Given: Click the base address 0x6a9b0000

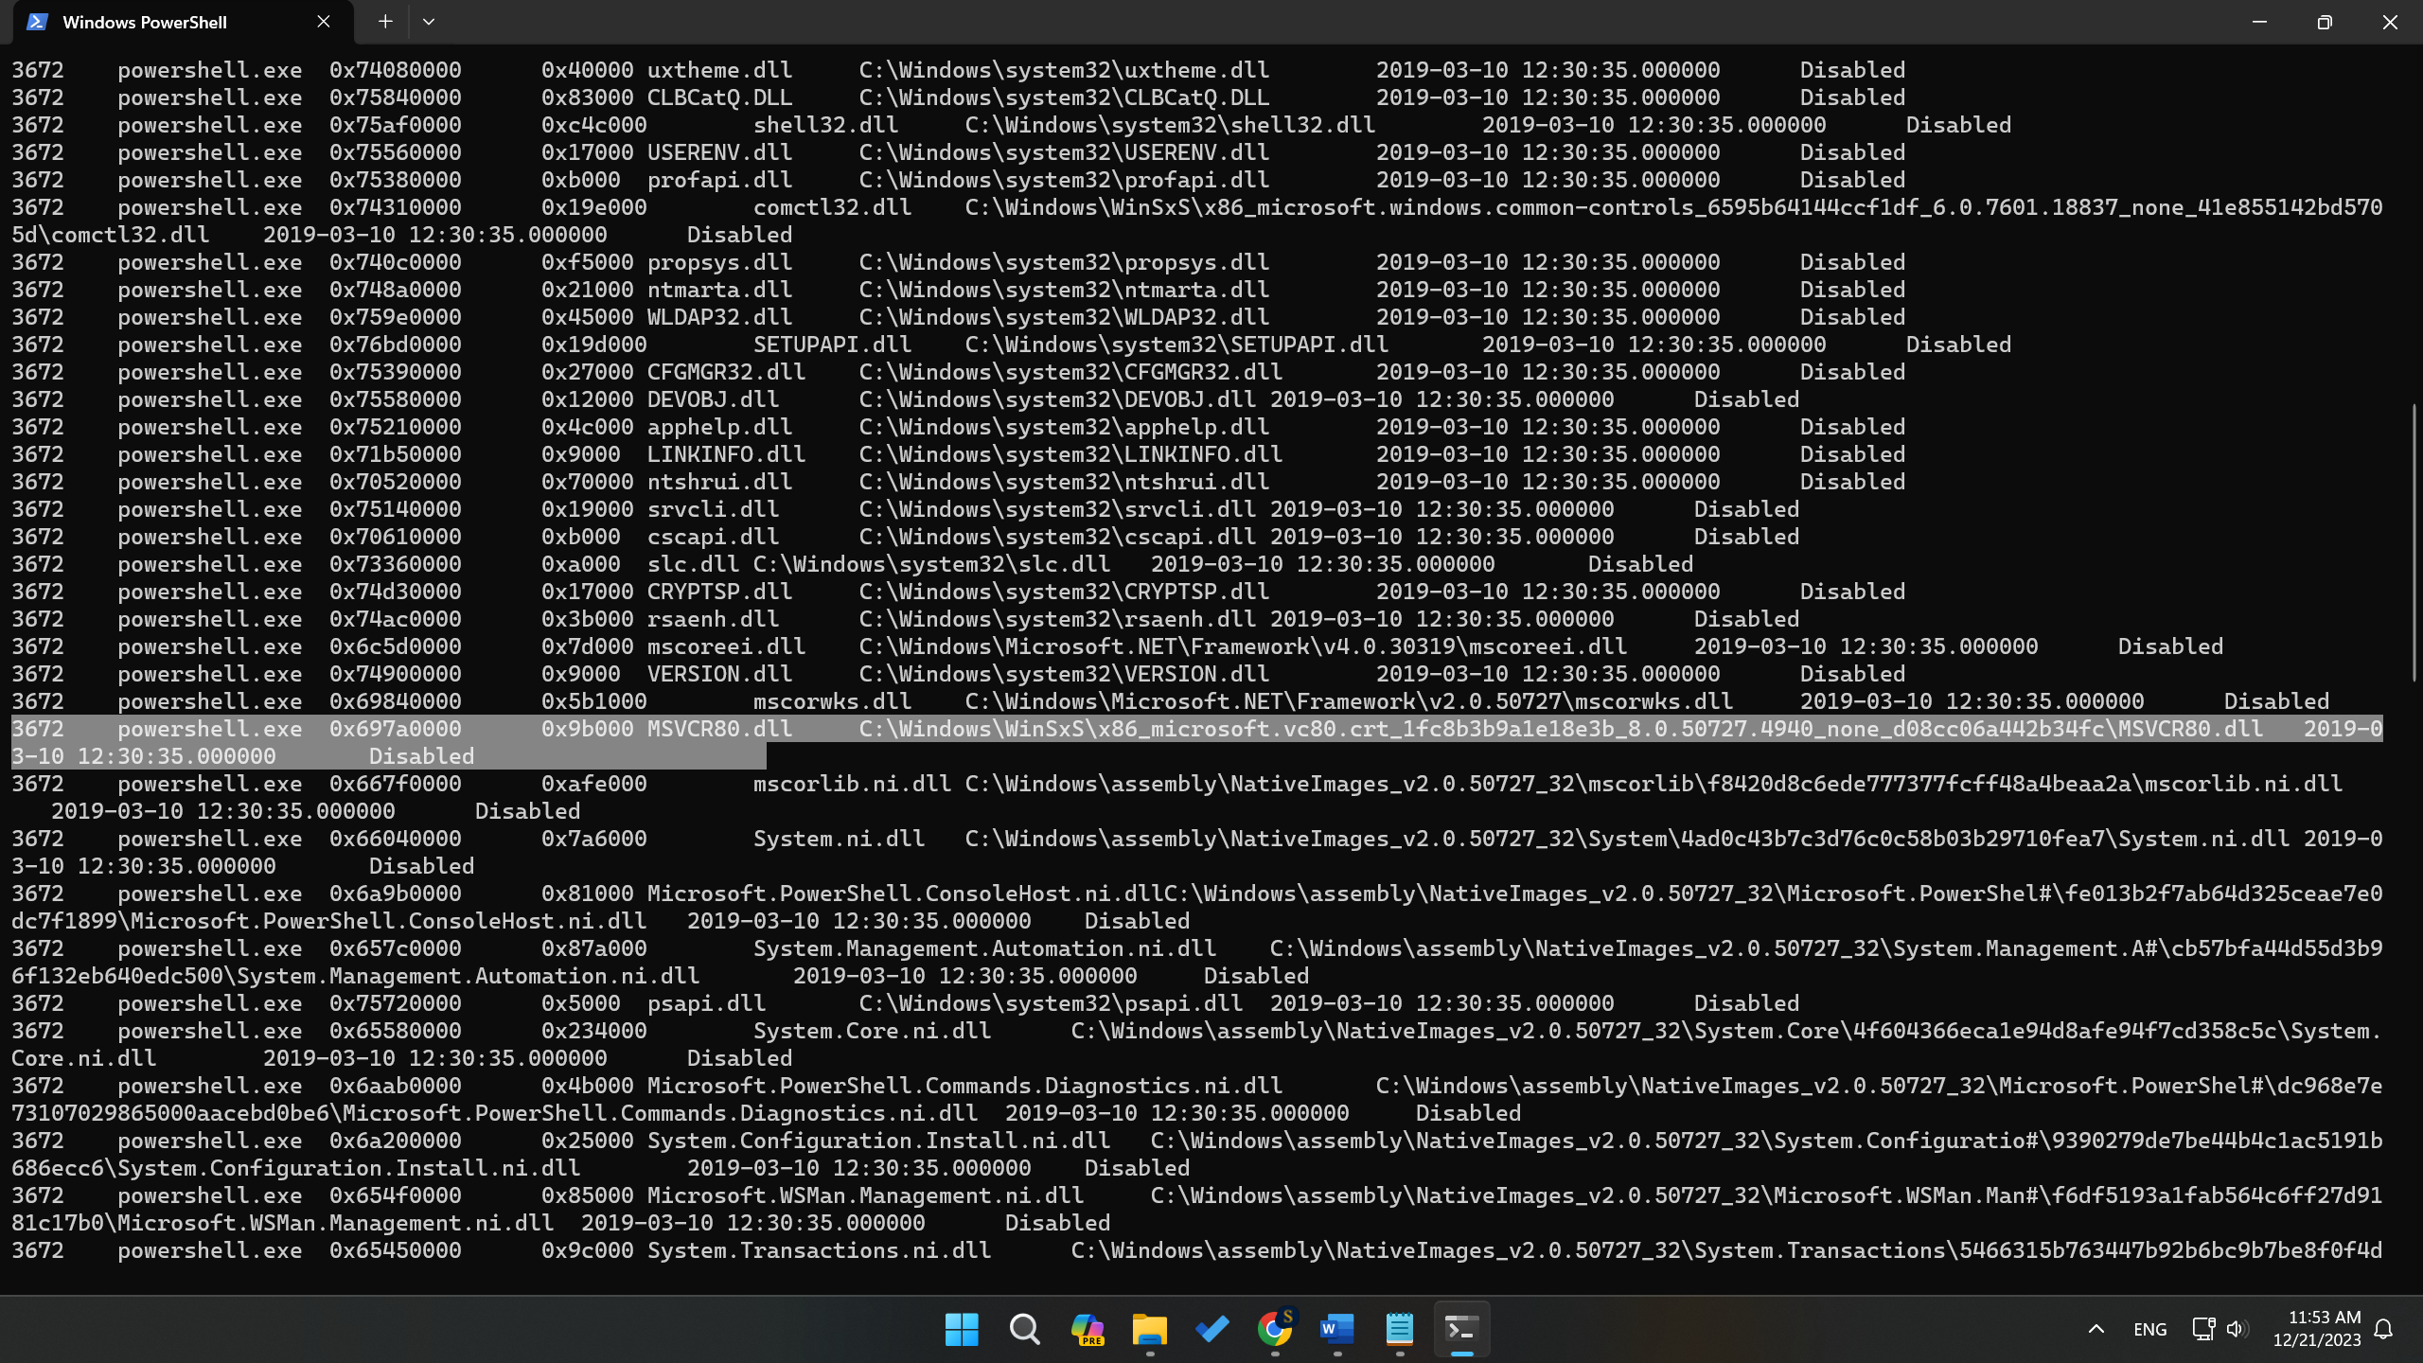Looking at the screenshot, I should pos(396,894).
